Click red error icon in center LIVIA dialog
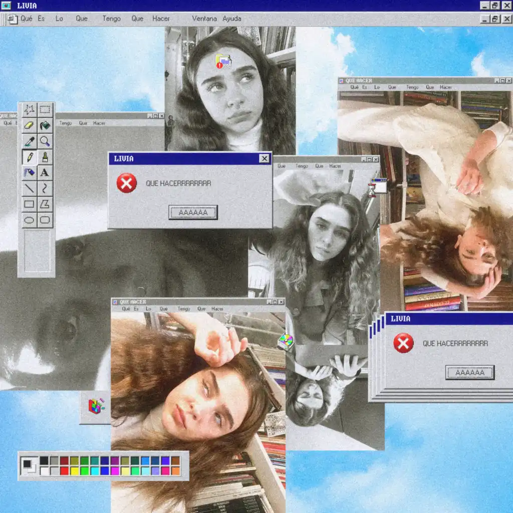513x513 pixels. click(x=127, y=183)
